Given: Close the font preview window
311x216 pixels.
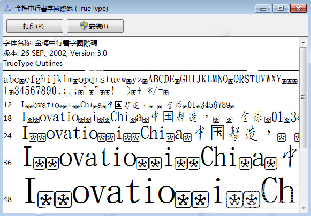Looking at the screenshot, I should pyautogui.click(x=298, y=9).
